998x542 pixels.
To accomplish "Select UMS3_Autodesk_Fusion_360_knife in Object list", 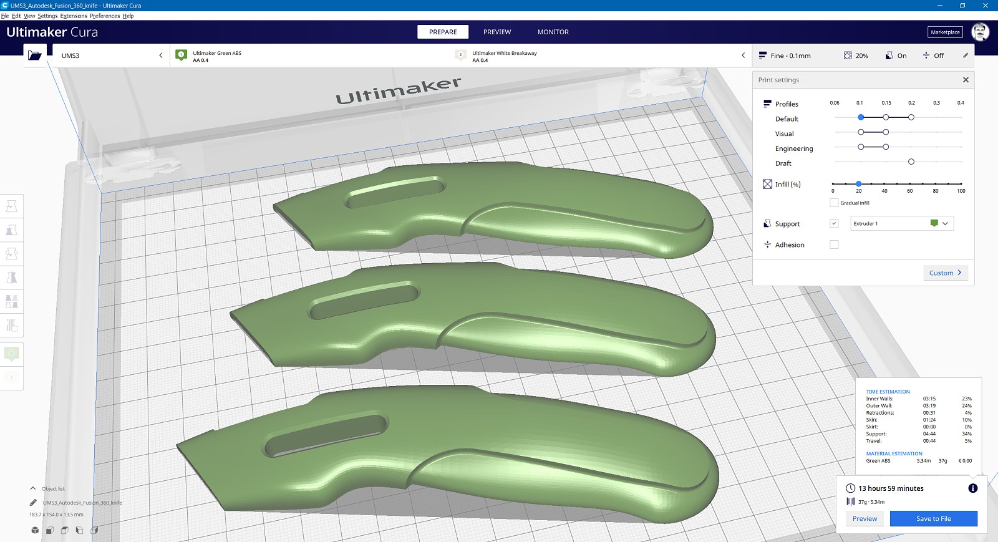I will coord(82,502).
